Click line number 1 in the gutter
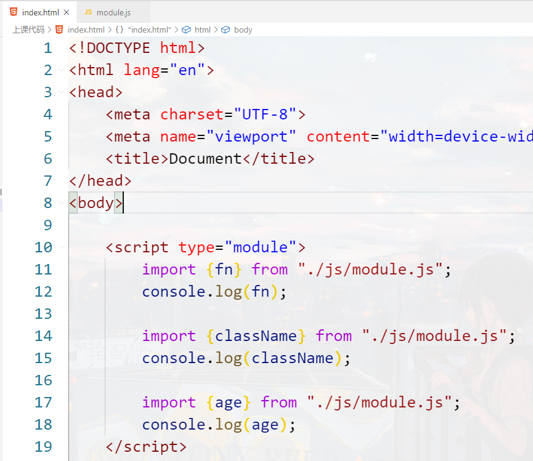Viewport: 533px width, 461px height. [x=48, y=48]
